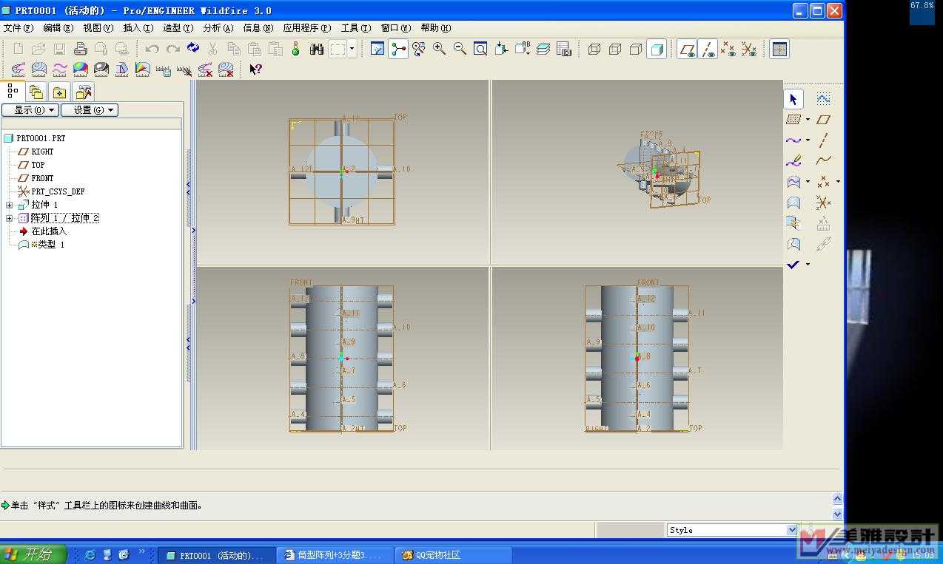The height and width of the screenshot is (564, 943).
Task: Open the 显示 dropdown in model tree
Action: coord(30,110)
